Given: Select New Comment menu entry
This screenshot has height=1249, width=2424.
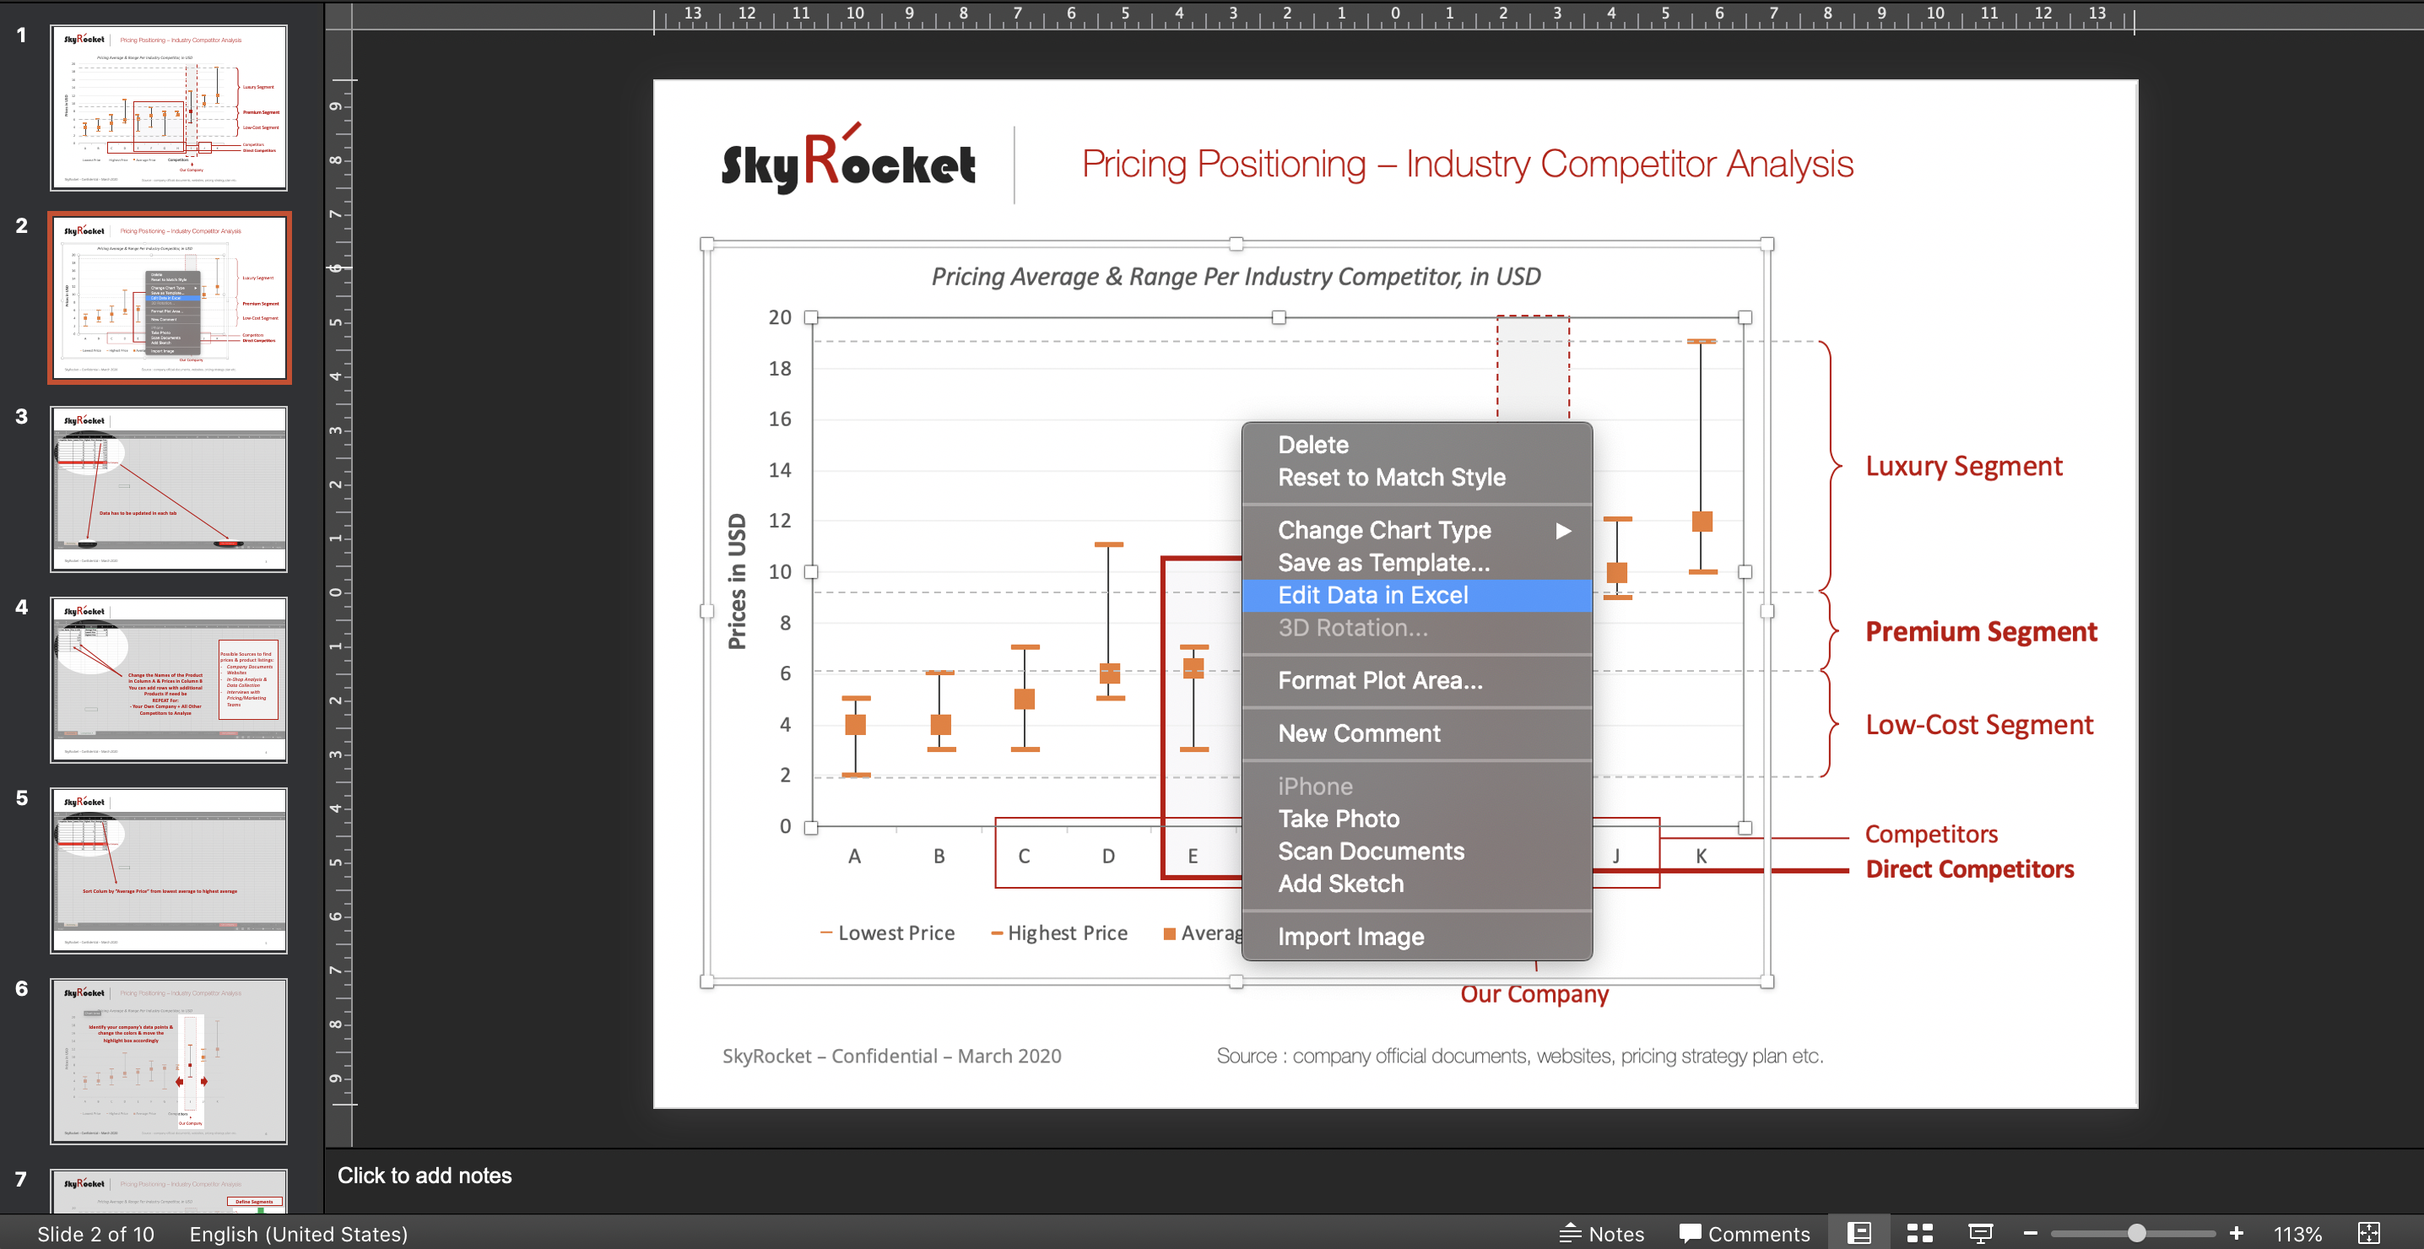Looking at the screenshot, I should (1416, 733).
